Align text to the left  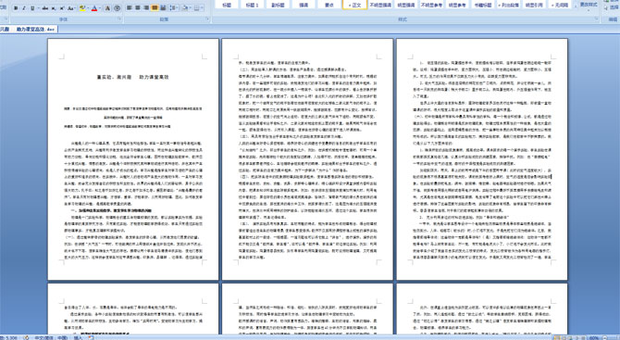pyautogui.click(x=129, y=8)
